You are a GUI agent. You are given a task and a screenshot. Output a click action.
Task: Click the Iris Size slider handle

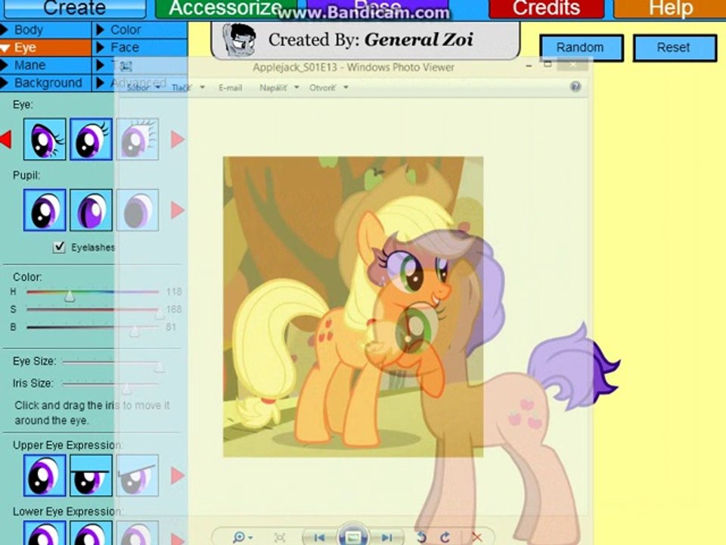click(x=126, y=388)
